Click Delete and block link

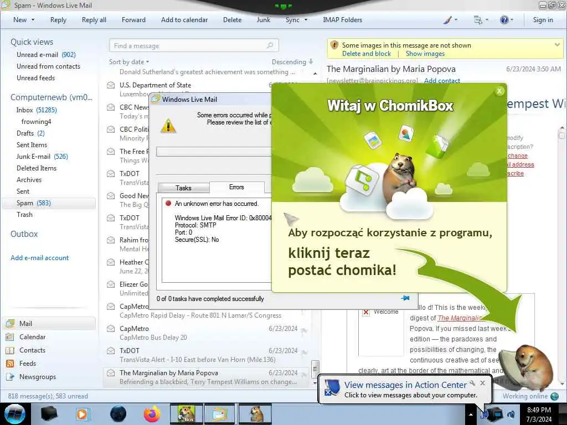[367, 54]
